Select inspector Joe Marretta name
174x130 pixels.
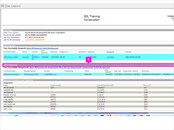8,97
